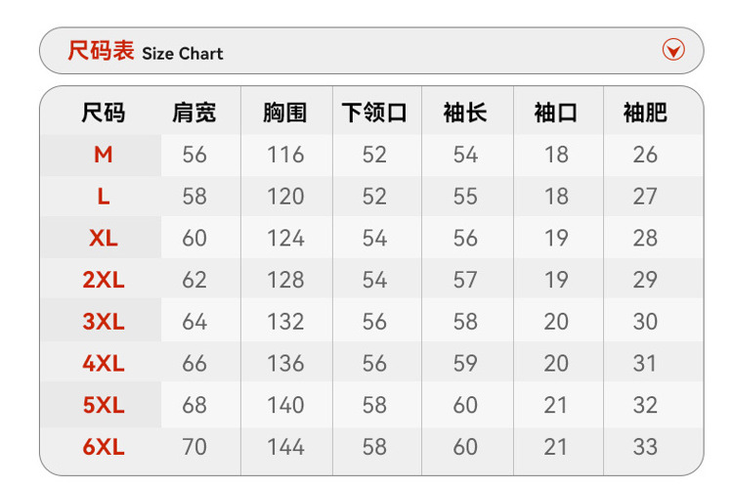The height and width of the screenshot is (490, 733).
Task: Click the 3XL size row label
Action: coord(103,322)
